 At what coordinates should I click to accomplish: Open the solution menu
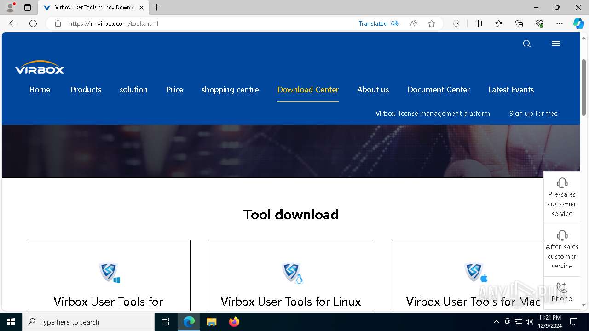[133, 90]
